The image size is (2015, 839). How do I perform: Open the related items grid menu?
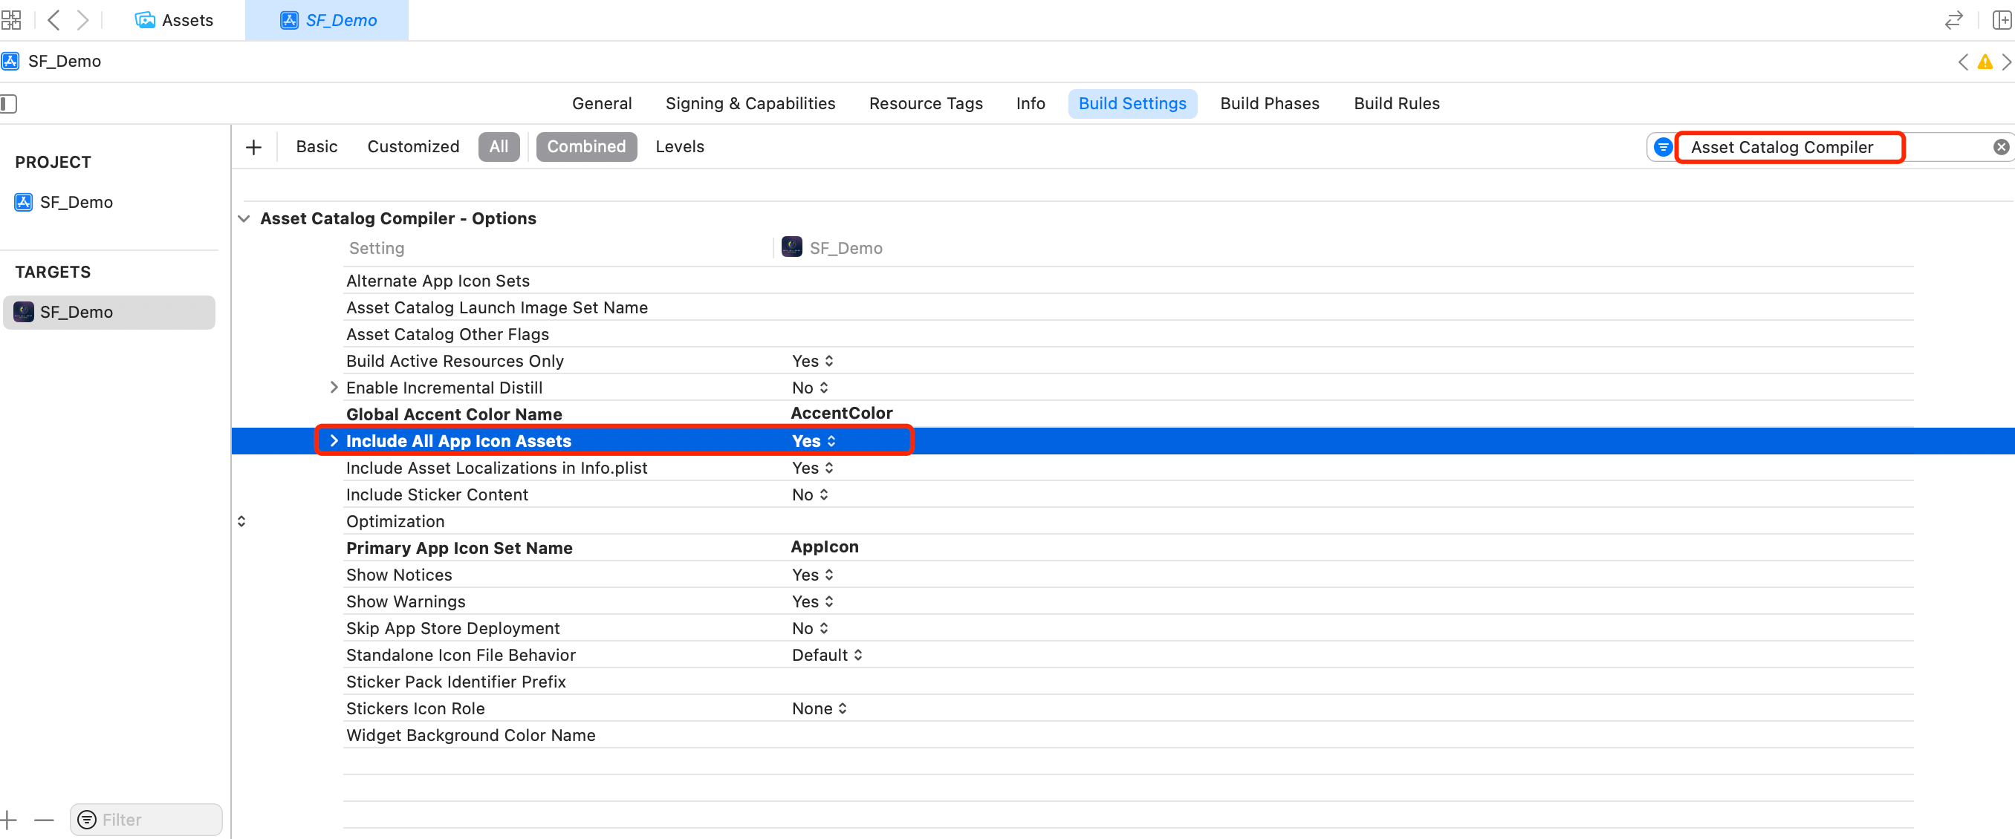coord(11,19)
